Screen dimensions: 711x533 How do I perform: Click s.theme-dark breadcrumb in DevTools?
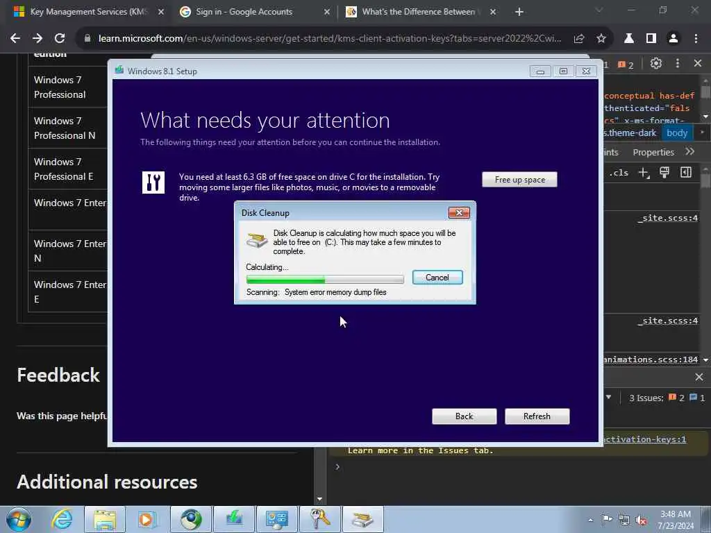[630, 133]
